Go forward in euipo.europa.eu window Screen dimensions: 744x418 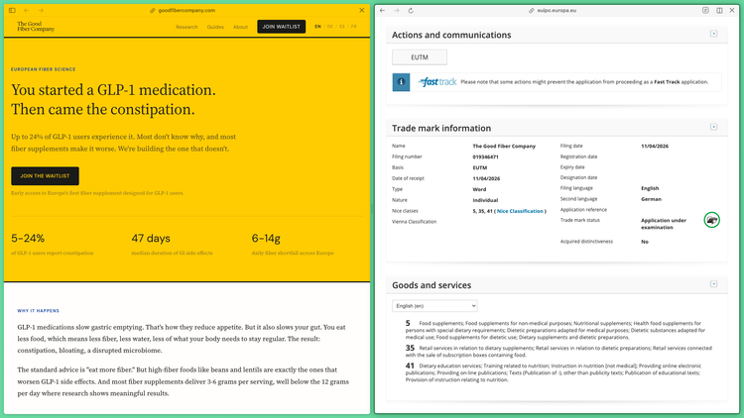point(396,11)
